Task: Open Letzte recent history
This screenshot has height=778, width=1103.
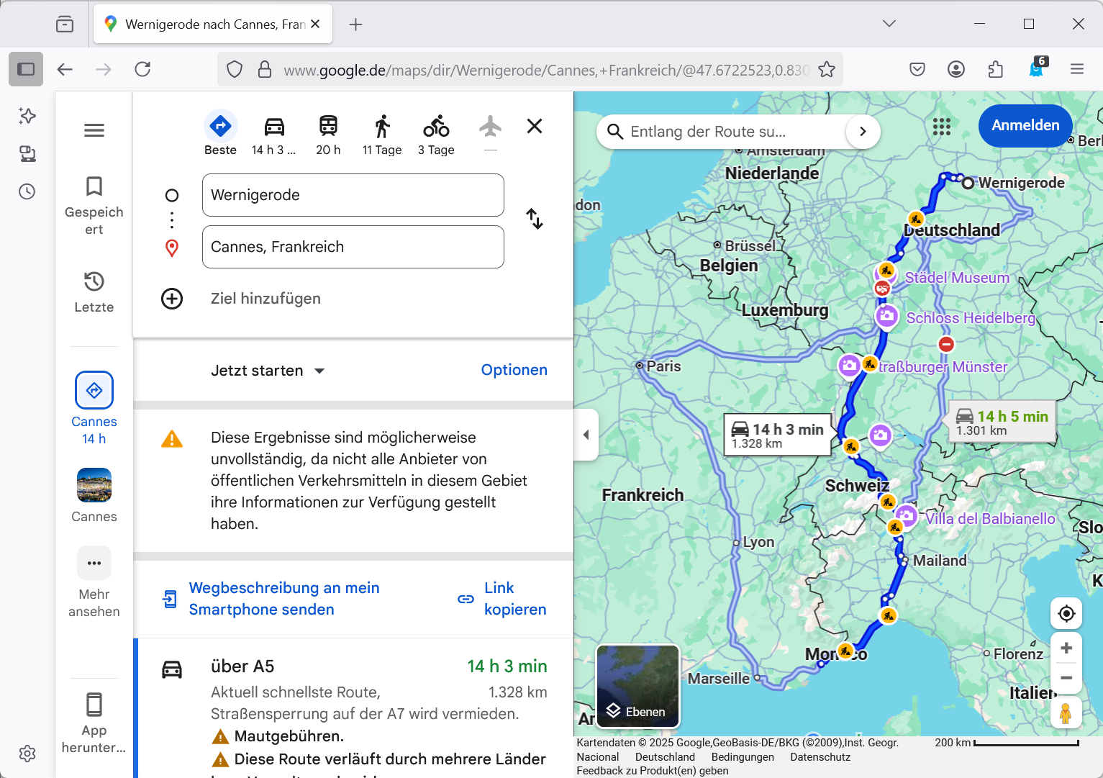Action: 94,291
